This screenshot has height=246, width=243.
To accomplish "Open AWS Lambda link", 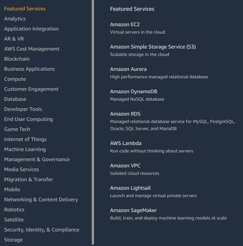I will click(125, 143).
